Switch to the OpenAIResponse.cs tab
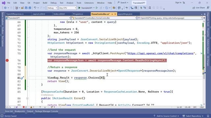211x118 pixels. (x=15, y=14)
